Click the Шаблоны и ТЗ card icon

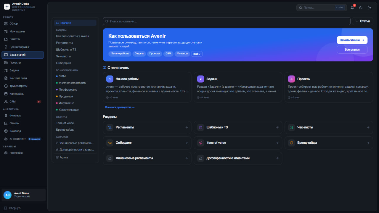[x=201, y=127]
